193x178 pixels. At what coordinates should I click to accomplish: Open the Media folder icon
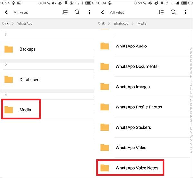coord(8,110)
